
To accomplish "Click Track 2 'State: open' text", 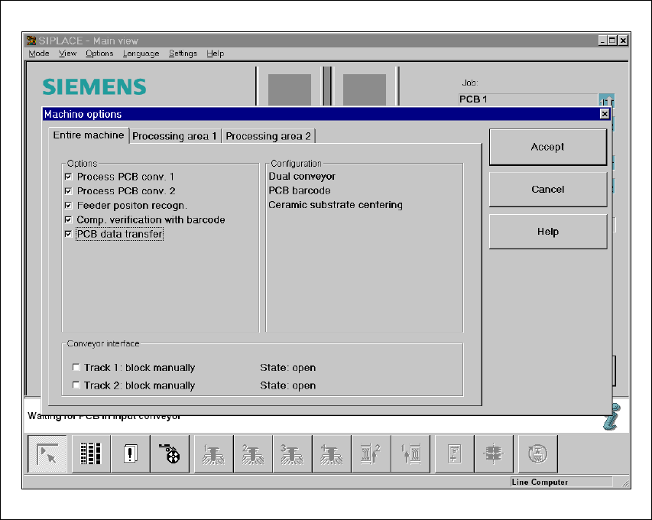I will 287,385.
